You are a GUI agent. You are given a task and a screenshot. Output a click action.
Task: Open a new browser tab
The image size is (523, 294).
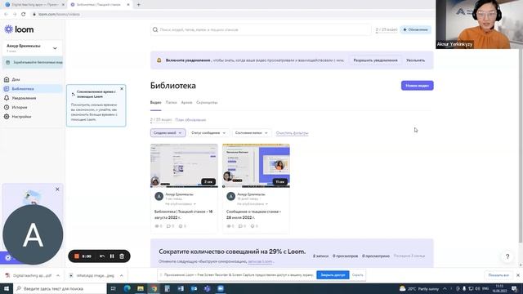click(138, 5)
